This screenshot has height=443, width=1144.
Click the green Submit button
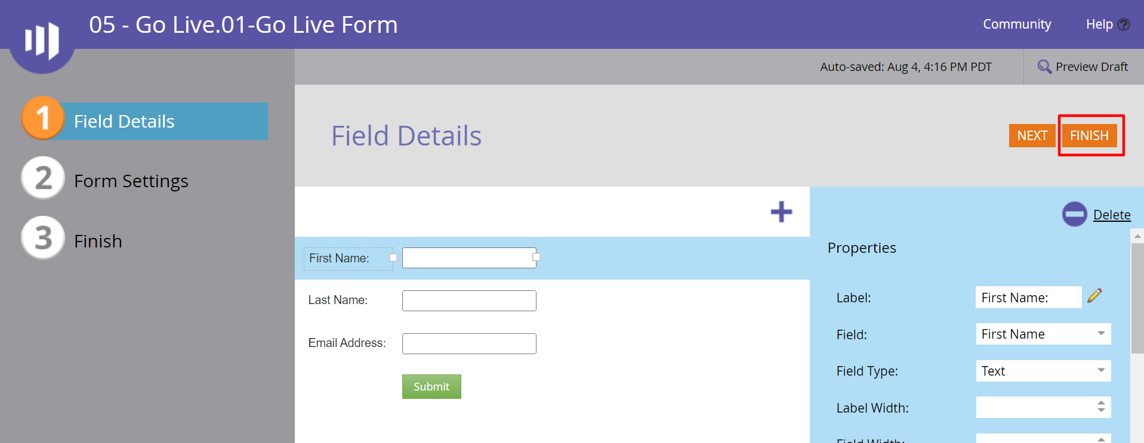tap(431, 386)
